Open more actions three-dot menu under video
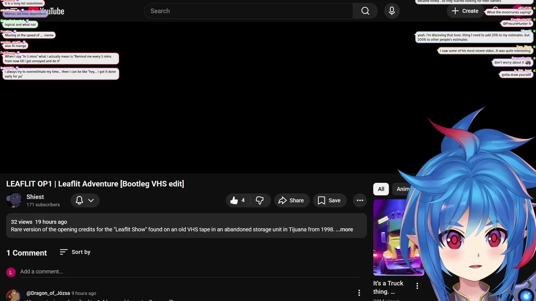The height and width of the screenshot is (301, 536). tap(360, 200)
